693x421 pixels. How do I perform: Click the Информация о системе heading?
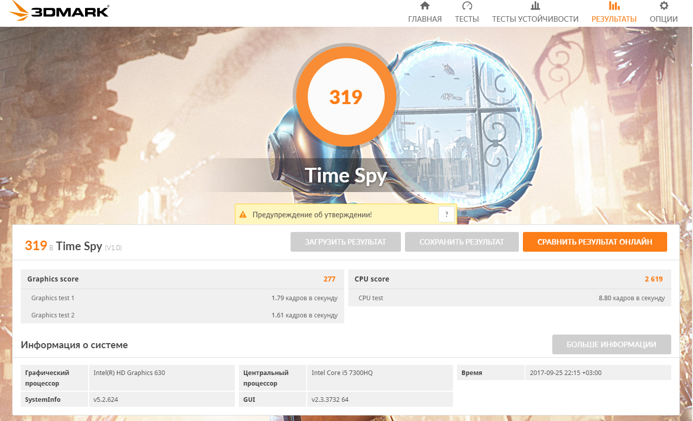coord(74,345)
